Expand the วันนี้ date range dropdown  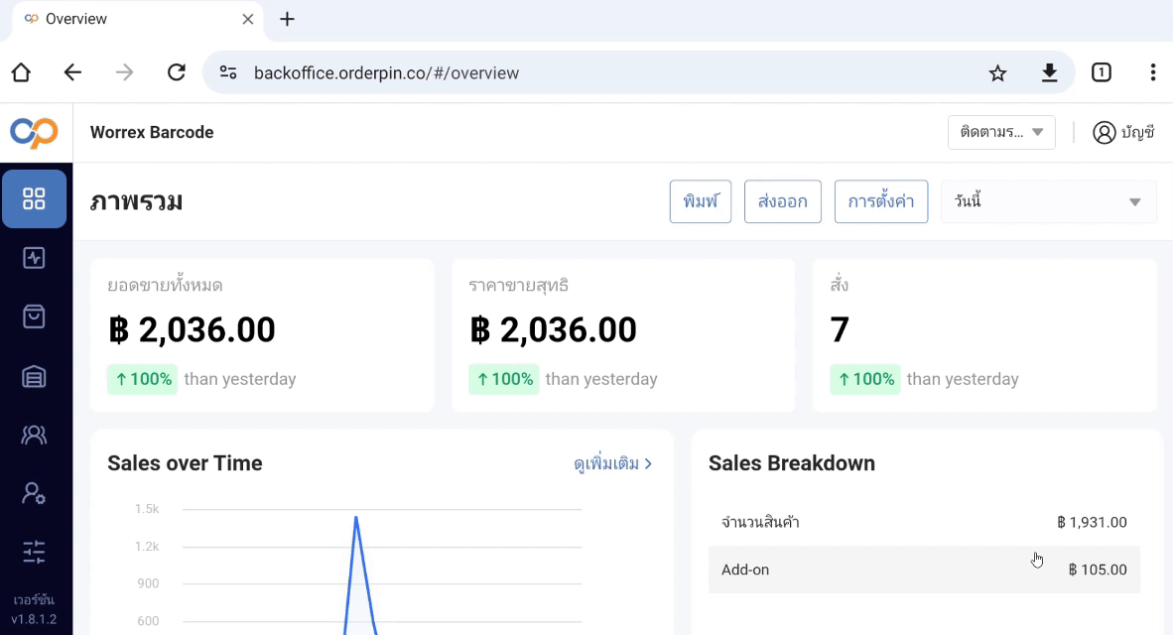(x=1049, y=201)
